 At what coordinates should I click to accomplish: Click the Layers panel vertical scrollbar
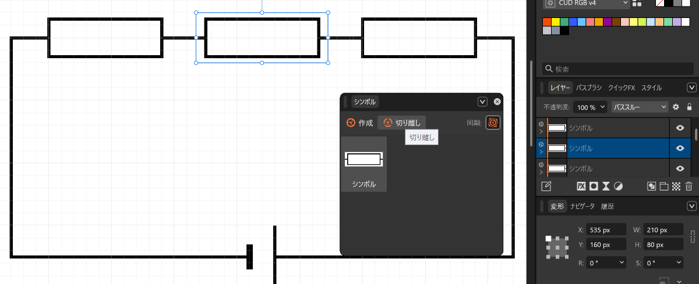pyautogui.click(x=696, y=135)
